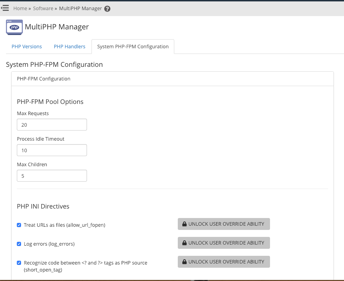Disable the short_open_tag checkbox
The image size is (344, 281).
19,263
